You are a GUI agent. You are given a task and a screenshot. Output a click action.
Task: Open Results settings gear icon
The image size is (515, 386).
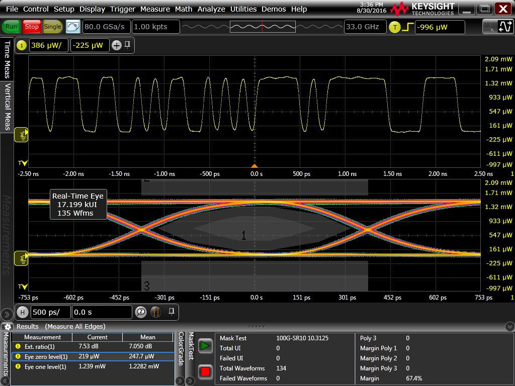click(8, 327)
